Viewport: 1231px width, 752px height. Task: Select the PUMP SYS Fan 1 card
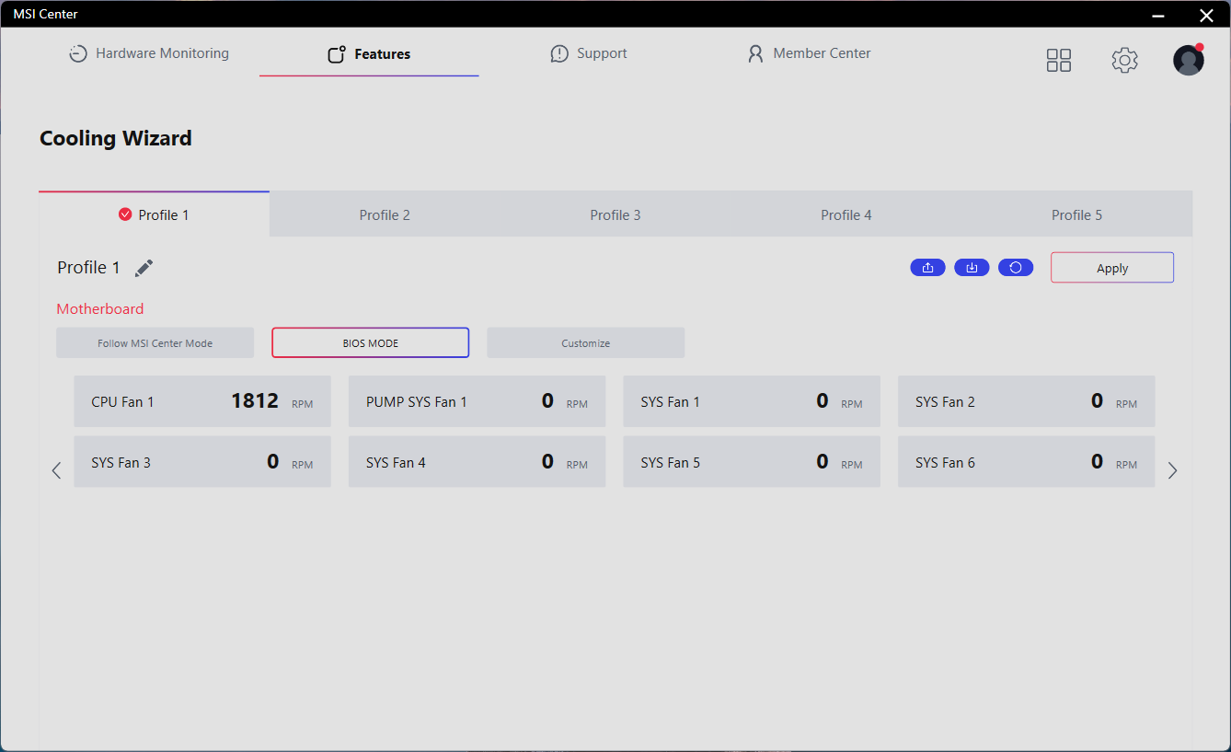(x=477, y=401)
